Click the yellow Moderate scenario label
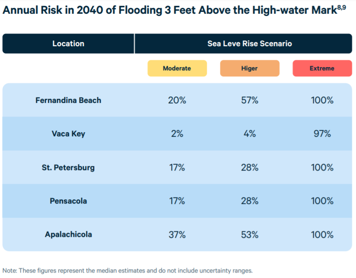The height and width of the screenshot is (278, 356). click(177, 68)
